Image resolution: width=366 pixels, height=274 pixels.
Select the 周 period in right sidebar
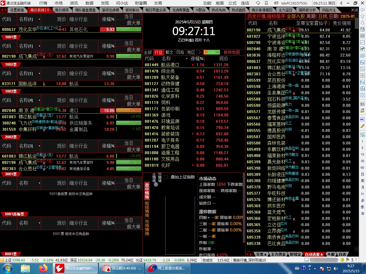point(363,181)
